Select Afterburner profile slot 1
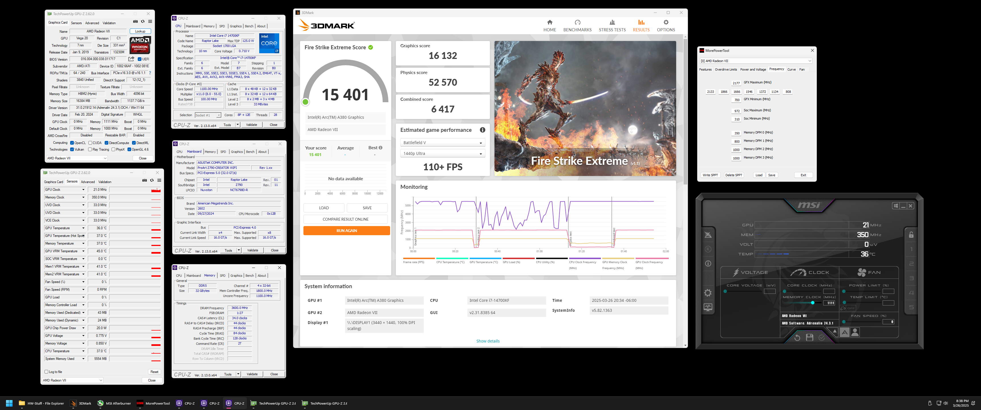 click(911, 249)
